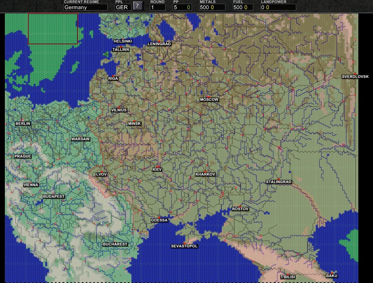Click the red viewport rectangle on the minimap
This screenshot has width=373, height=283.
tap(53, 29)
